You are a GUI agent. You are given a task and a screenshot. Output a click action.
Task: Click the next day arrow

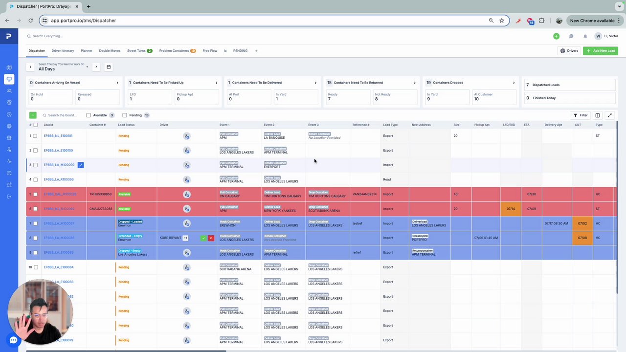(x=96, y=67)
